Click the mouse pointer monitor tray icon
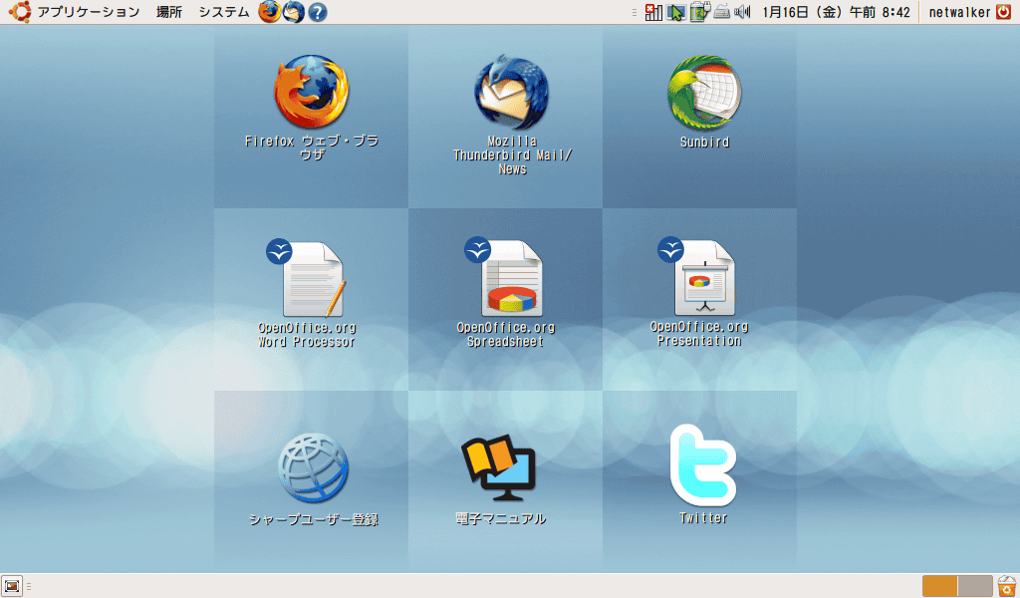Image resolution: width=1020 pixels, height=598 pixels. (676, 12)
